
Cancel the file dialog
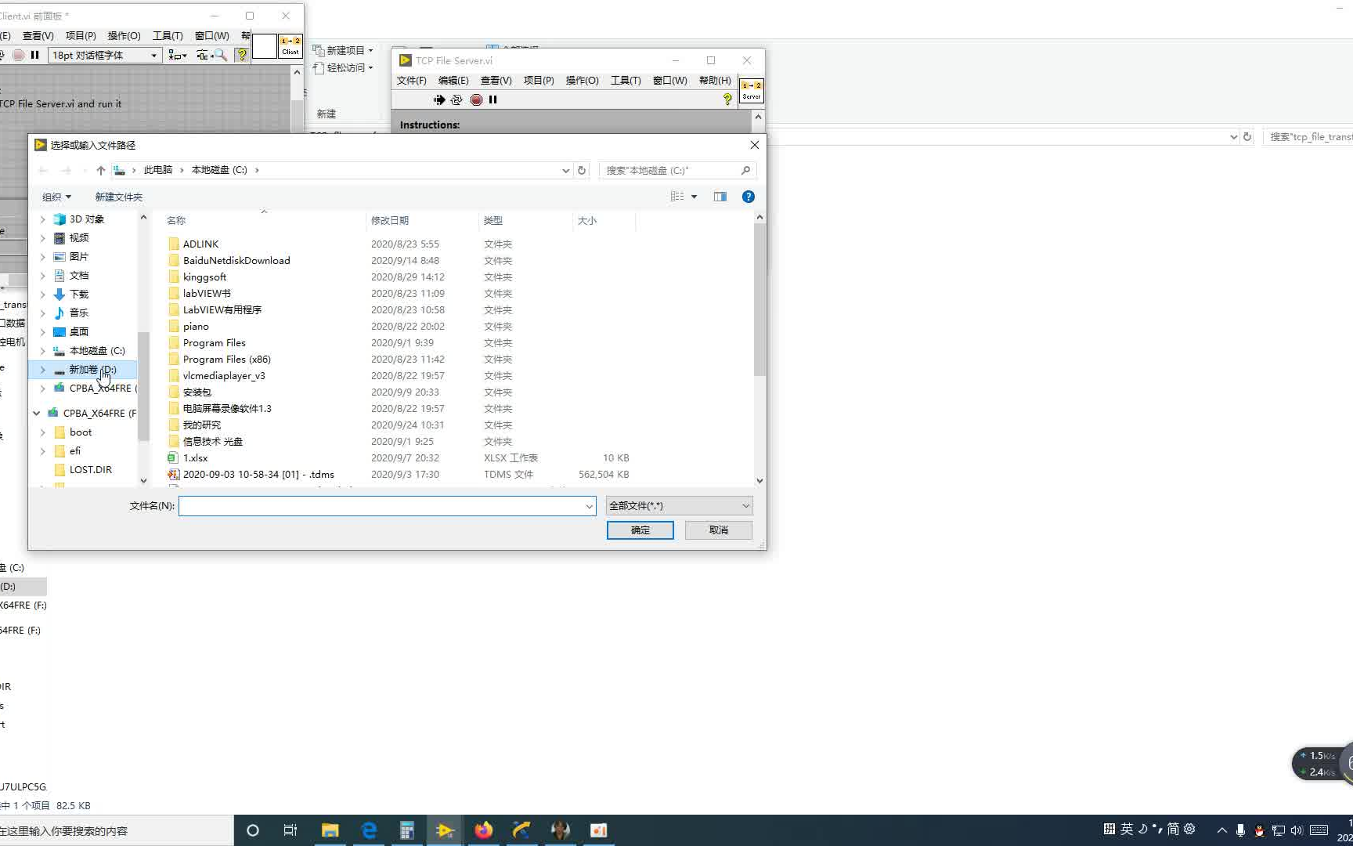point(719,530)
